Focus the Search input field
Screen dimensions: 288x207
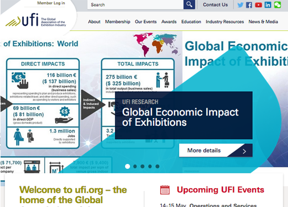[135, 4]
